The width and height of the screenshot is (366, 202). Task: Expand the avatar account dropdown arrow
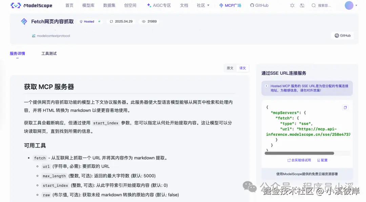click(x=356, y=5)
